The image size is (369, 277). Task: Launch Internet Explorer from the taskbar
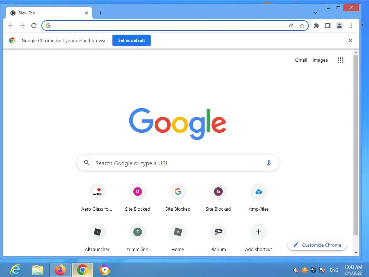[x=15, y=270]
